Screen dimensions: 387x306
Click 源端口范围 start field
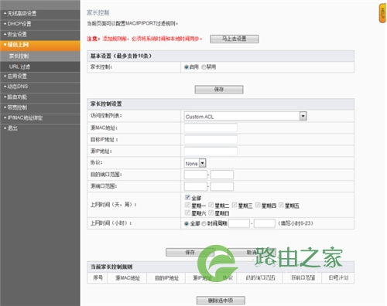(196, 186)
